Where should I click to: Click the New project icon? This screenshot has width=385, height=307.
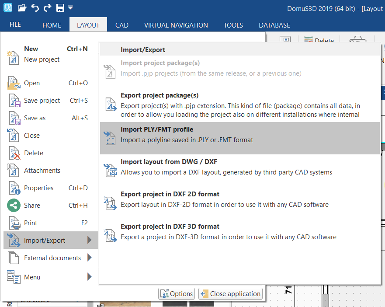pos(13,58)
